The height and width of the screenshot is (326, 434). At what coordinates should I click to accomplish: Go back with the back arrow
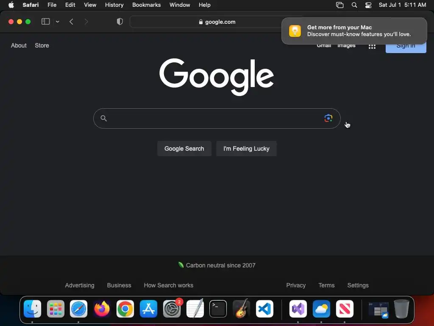click(71, 22)
